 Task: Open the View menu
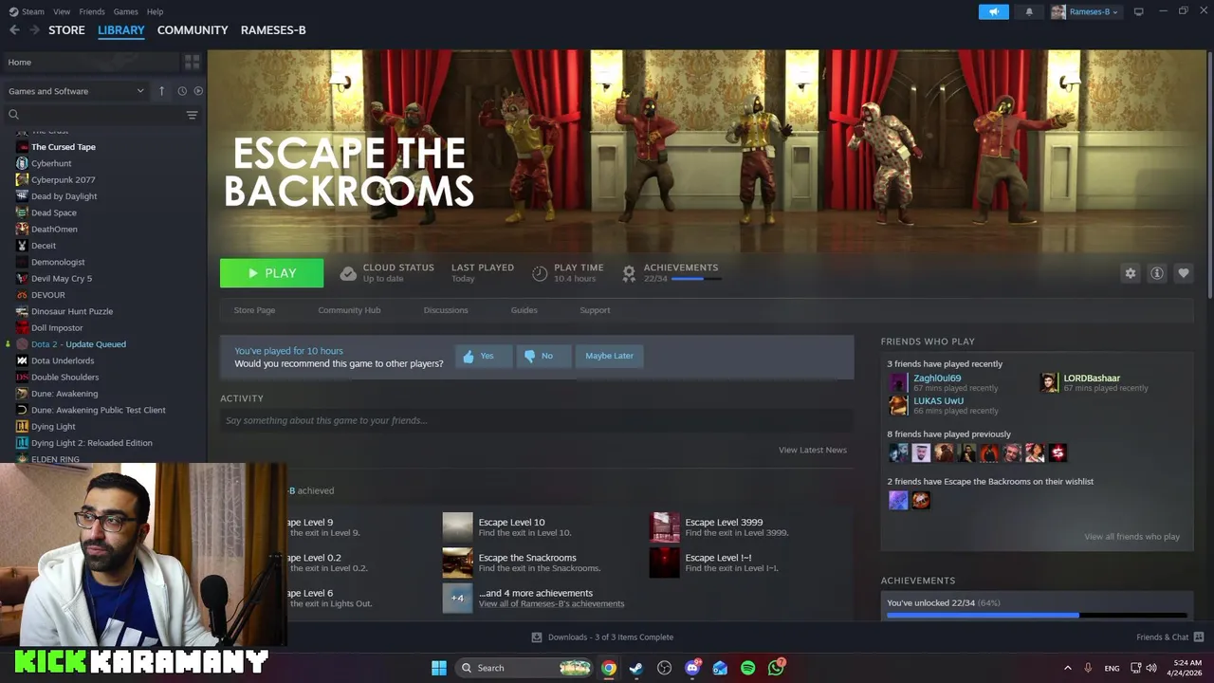pos(62,11)
